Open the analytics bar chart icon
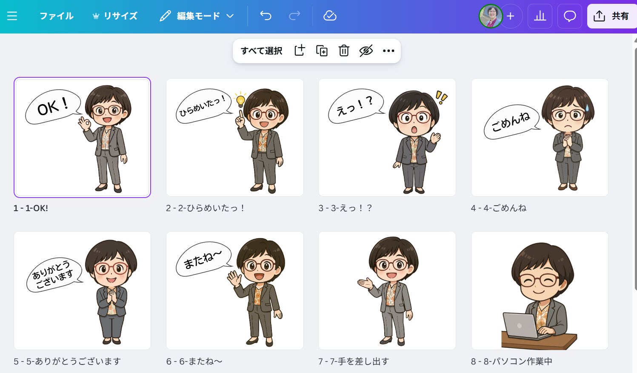The width and height of the screenshot is (637, 373). click(540, 16)
